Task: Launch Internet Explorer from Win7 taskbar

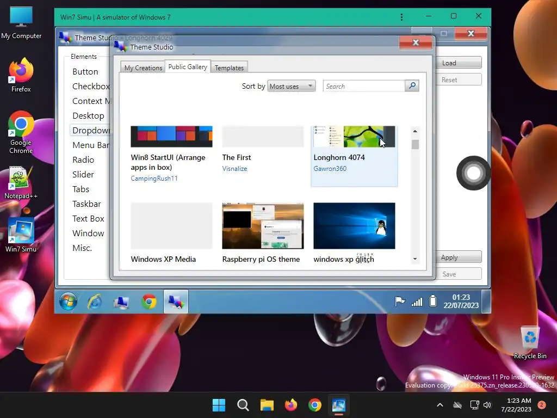Action: [x=95, y=302]
